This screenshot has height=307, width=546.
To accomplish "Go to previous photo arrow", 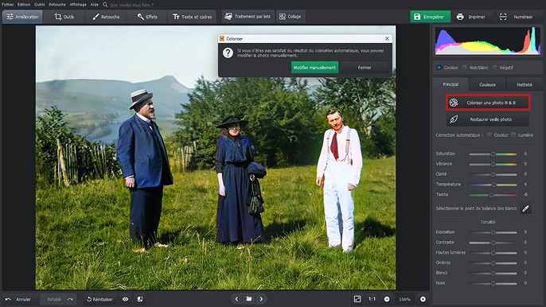I will [x=236, y=298].
